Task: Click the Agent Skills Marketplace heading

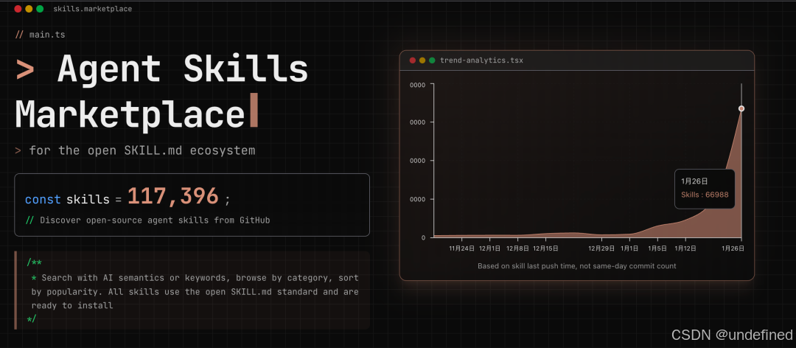Action: (x=162, y=92)
